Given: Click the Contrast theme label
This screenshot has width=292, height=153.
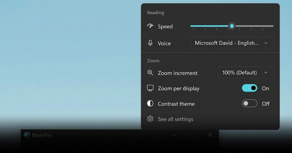Looking at the screenshot, I should pos(176,104).
